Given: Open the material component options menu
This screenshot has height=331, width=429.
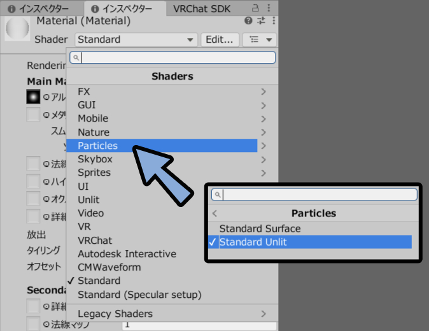Looking at the screenshot, I should tap(274, 21).
